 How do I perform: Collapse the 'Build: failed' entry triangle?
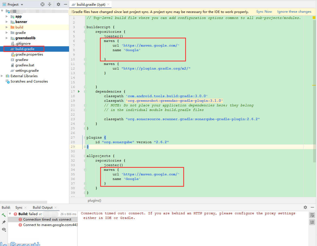[x=9, y=214]
